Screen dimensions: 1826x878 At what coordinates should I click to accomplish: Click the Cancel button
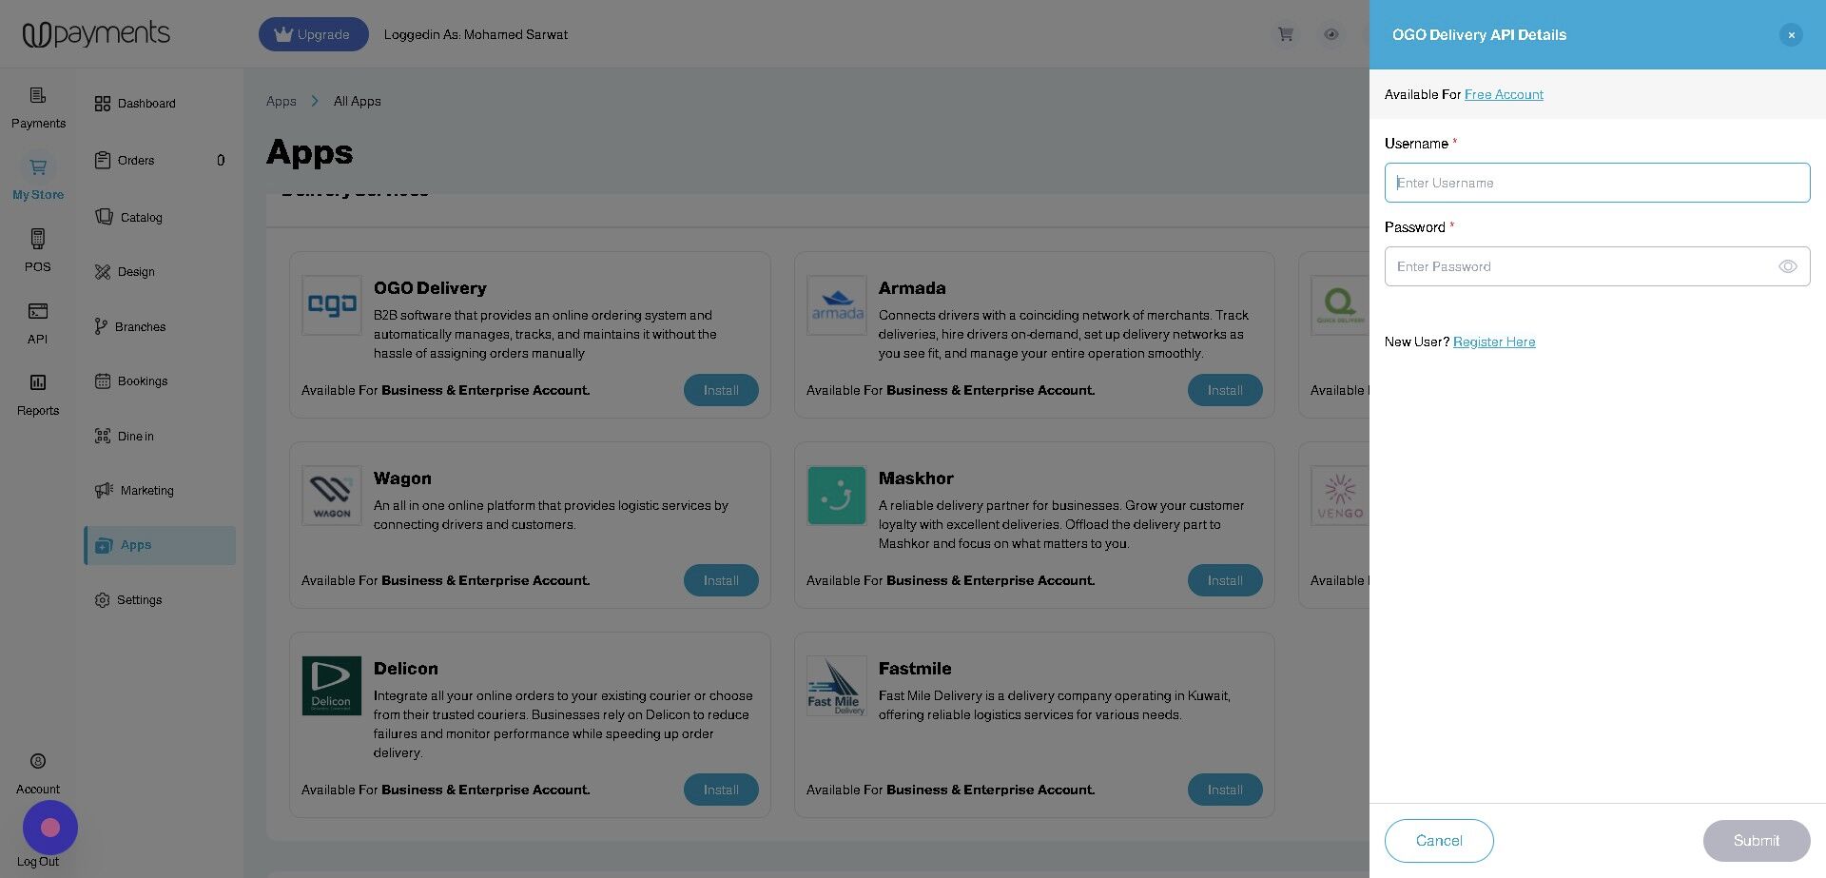click(x=1439, y=841)
